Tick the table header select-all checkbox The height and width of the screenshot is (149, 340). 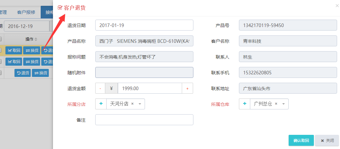[1, 39]
